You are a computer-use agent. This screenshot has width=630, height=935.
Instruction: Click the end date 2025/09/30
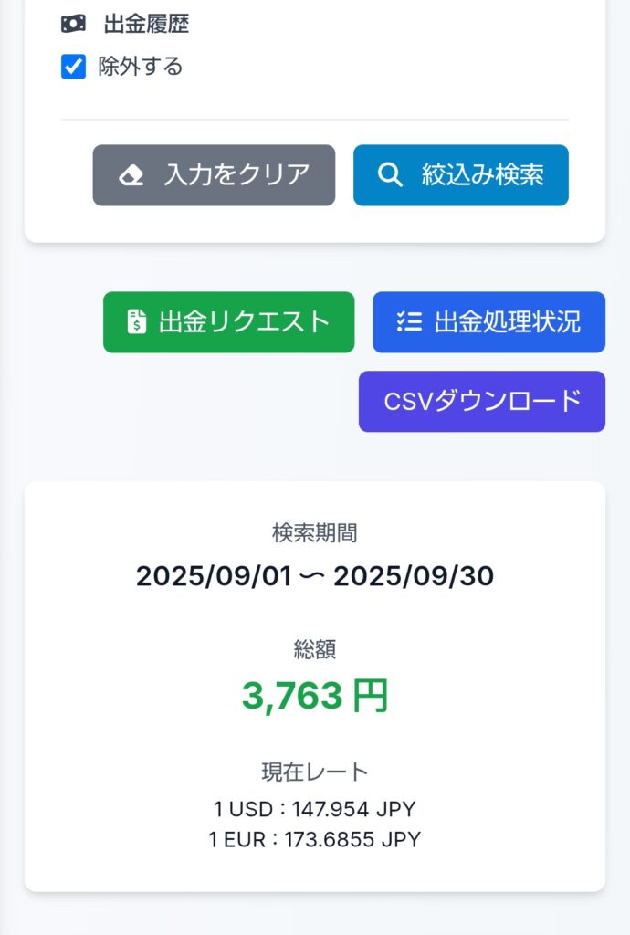click(x=413, y=576)
